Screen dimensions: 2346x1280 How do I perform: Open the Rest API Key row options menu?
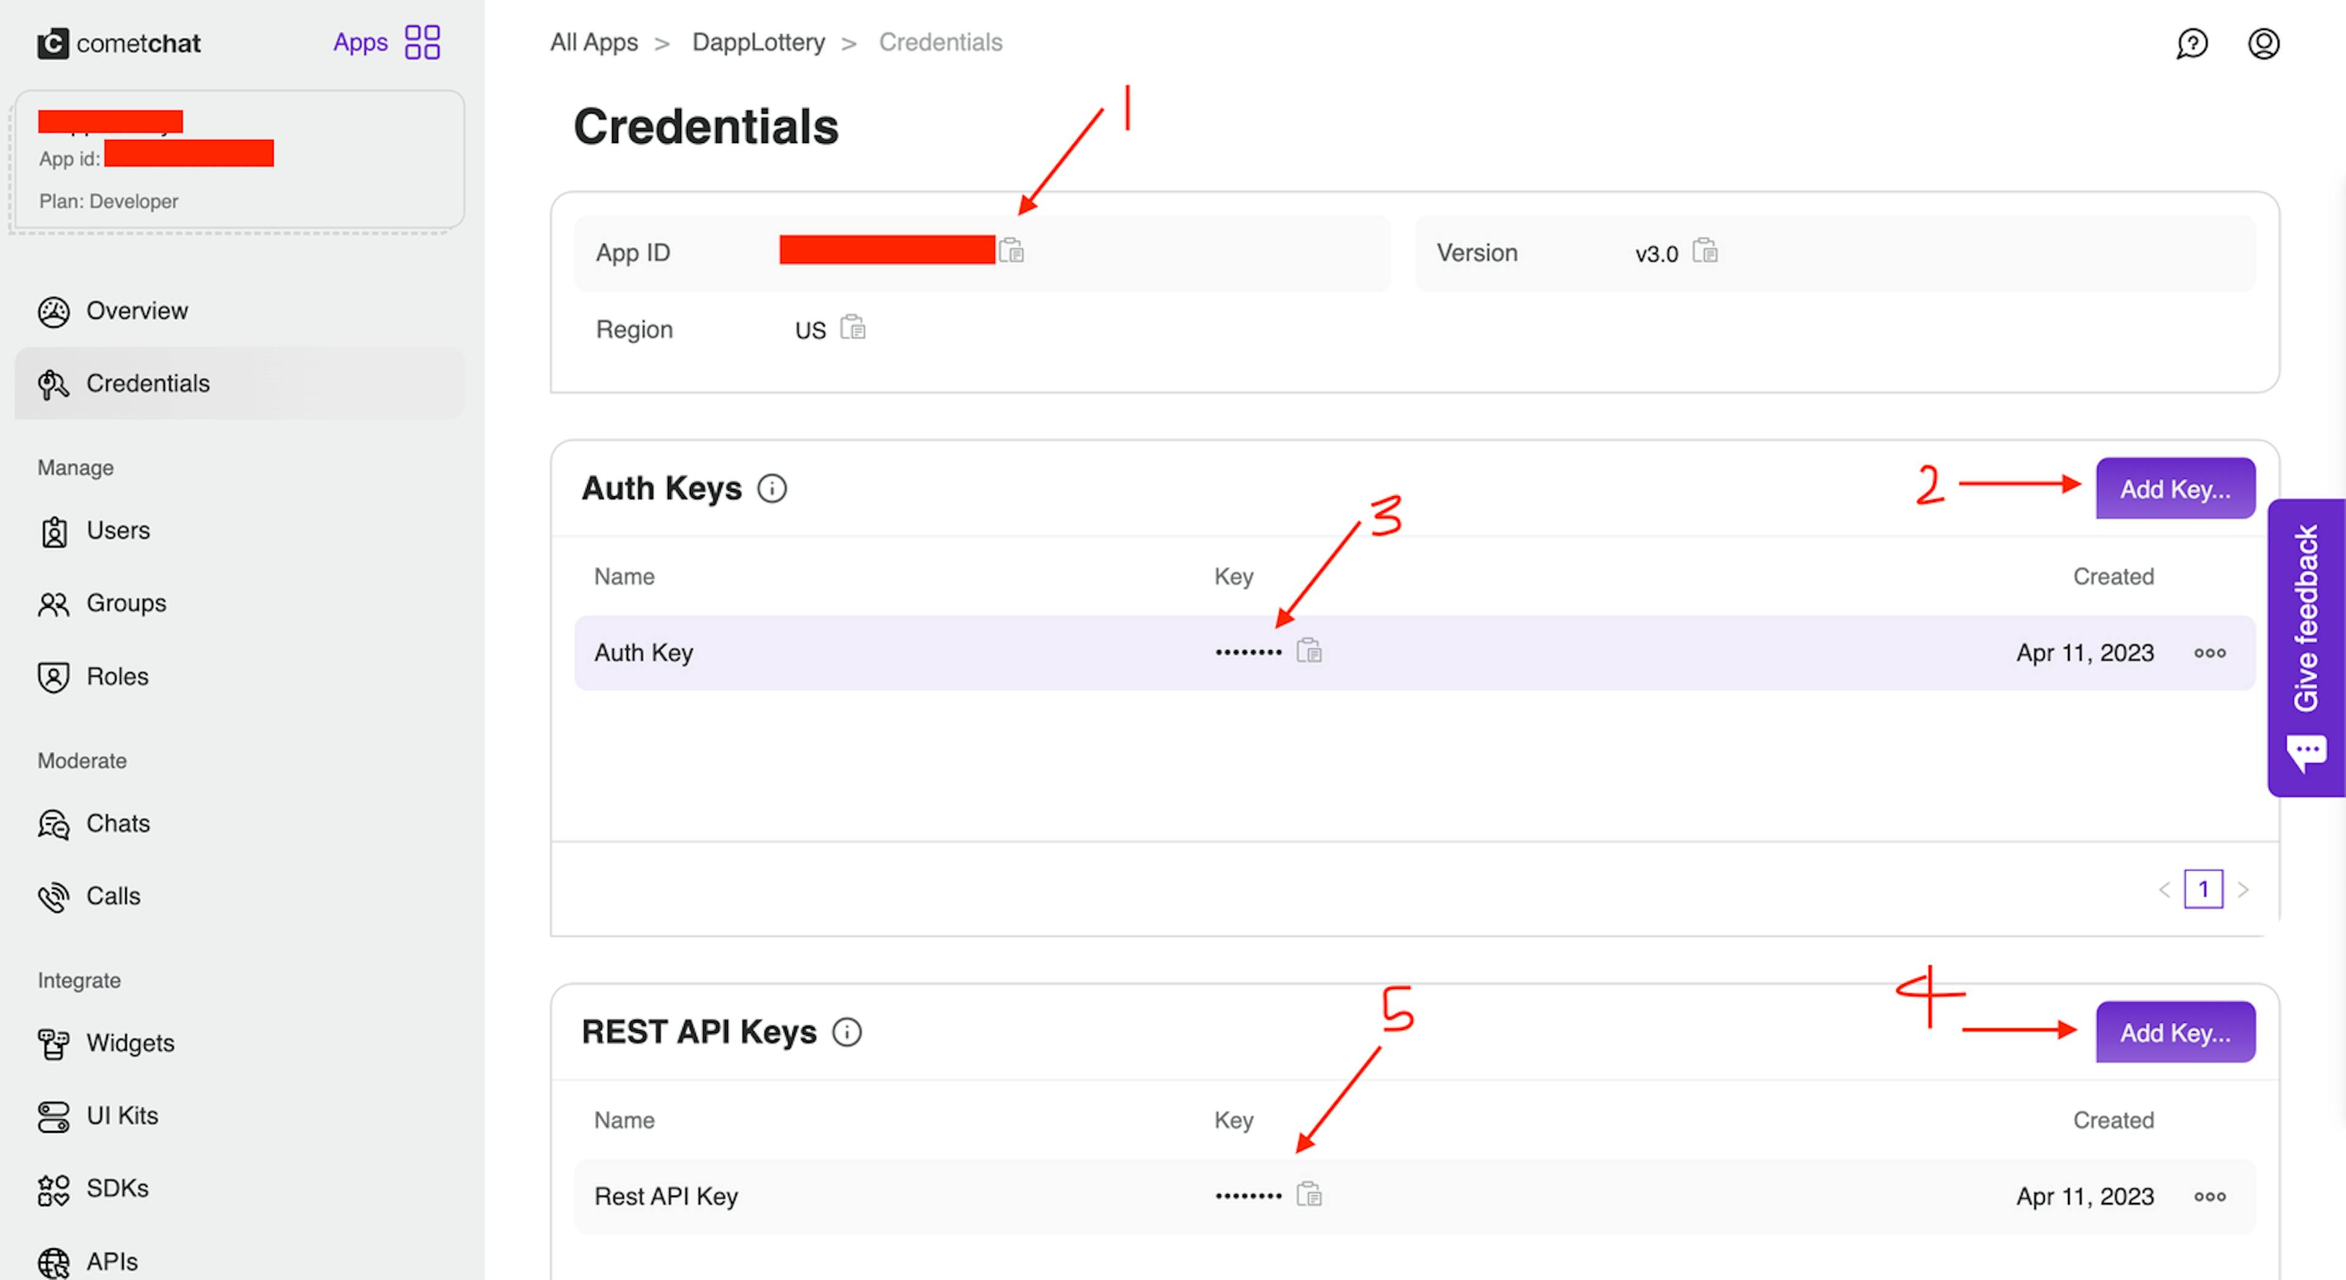coord(2210,1196)
